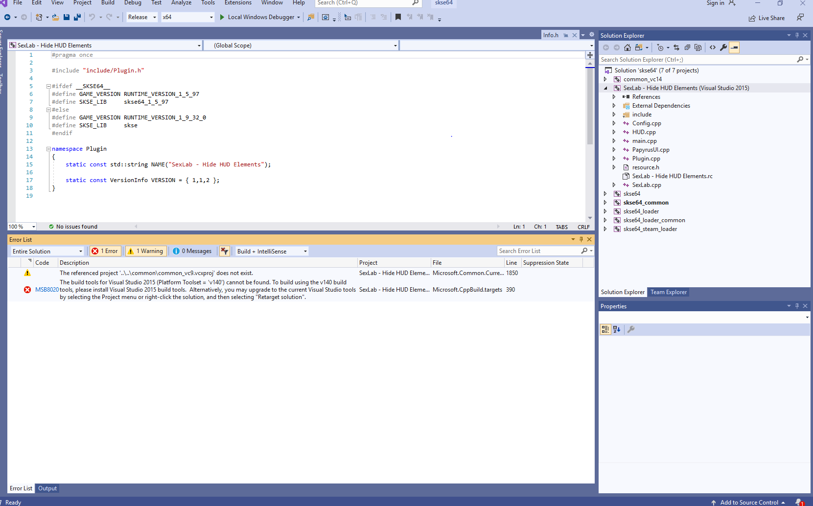
Task: Click Property Pages wrench icon in Properties
Action: (631, 329)
